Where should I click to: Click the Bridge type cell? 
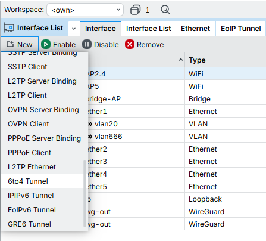tap(226, 99)
